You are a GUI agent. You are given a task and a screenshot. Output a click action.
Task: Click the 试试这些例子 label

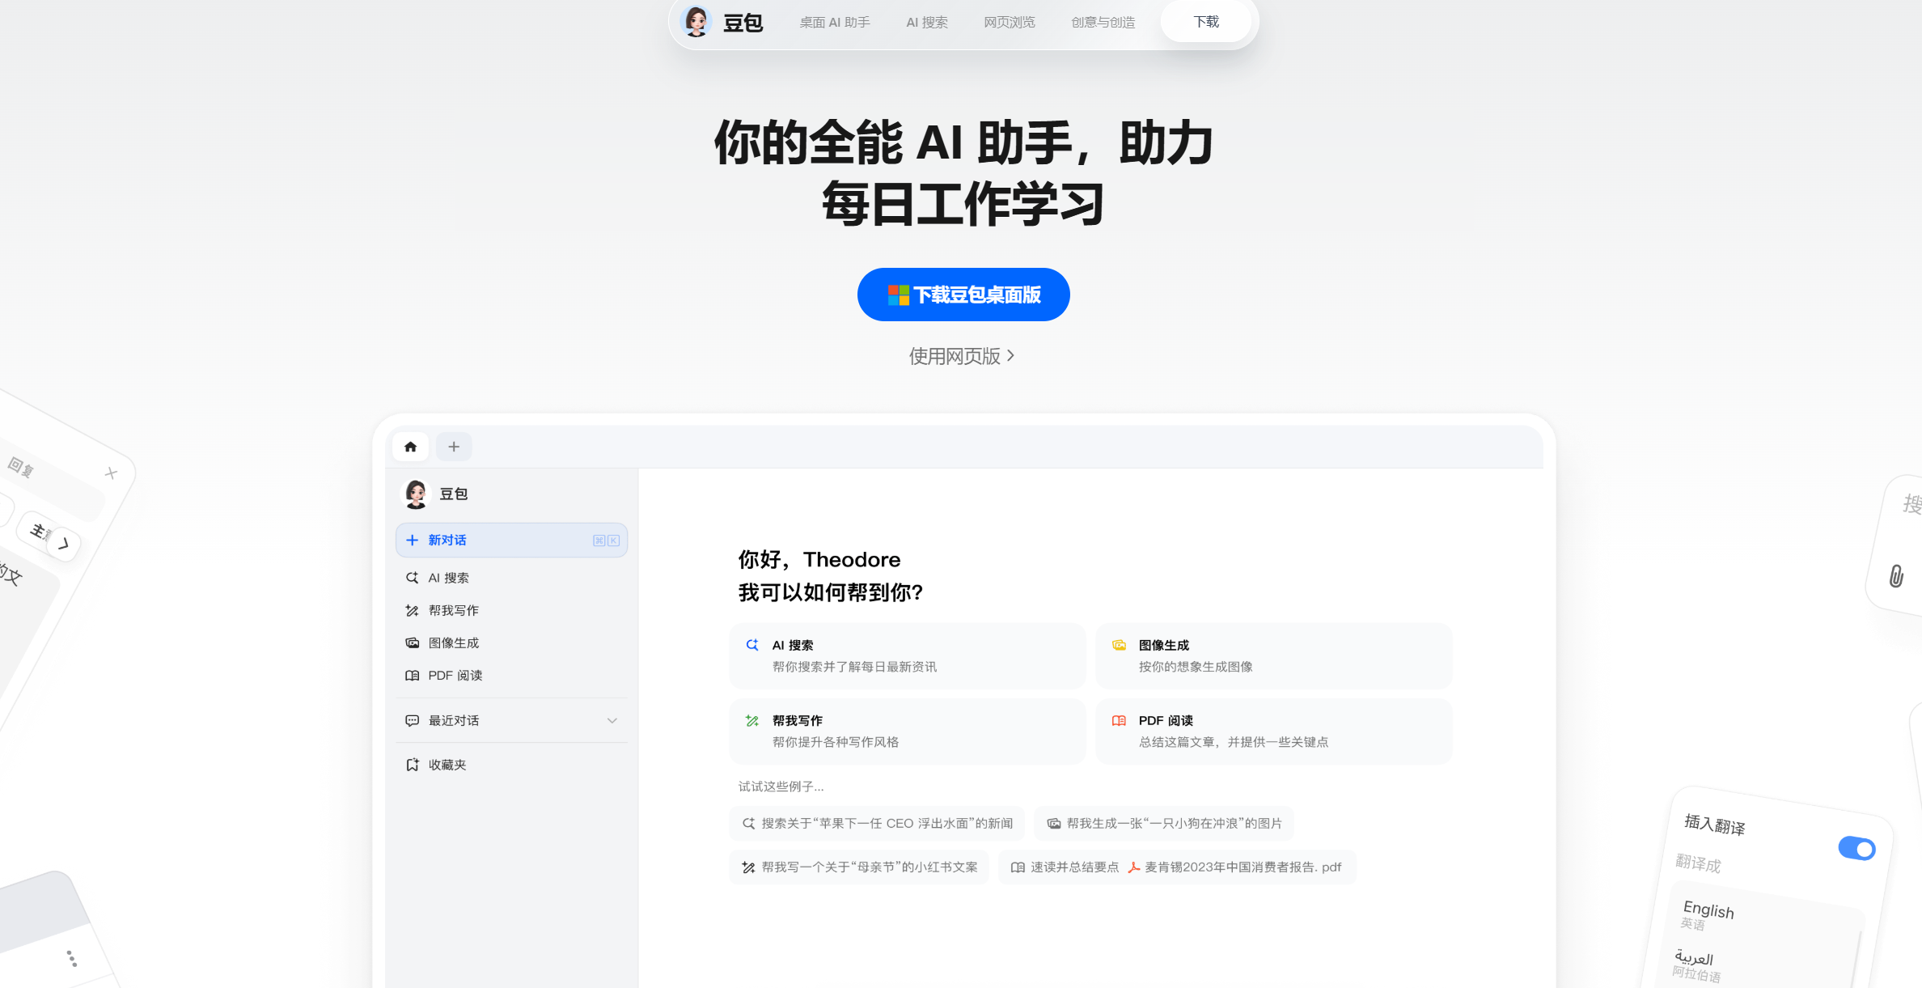point(781,787)
